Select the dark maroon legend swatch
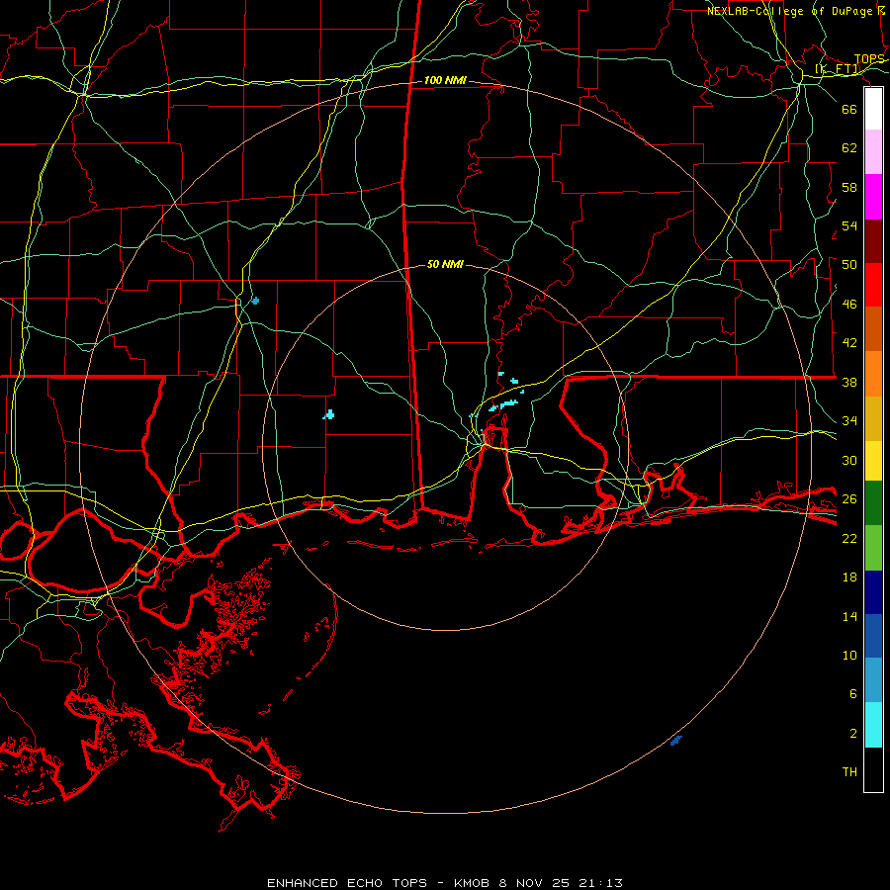890x890 pixels. [873, 241]
